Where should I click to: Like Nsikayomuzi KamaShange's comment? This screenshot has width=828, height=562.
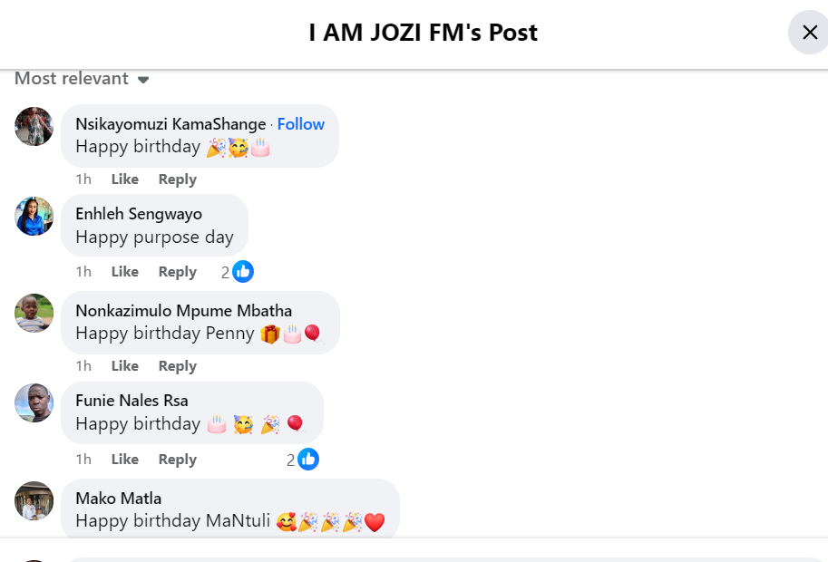click(124, 179)
